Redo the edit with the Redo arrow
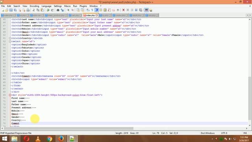 [52, 10]
